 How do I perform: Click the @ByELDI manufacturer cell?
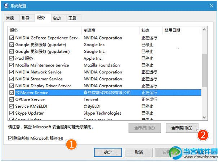[x=92, y=106]
